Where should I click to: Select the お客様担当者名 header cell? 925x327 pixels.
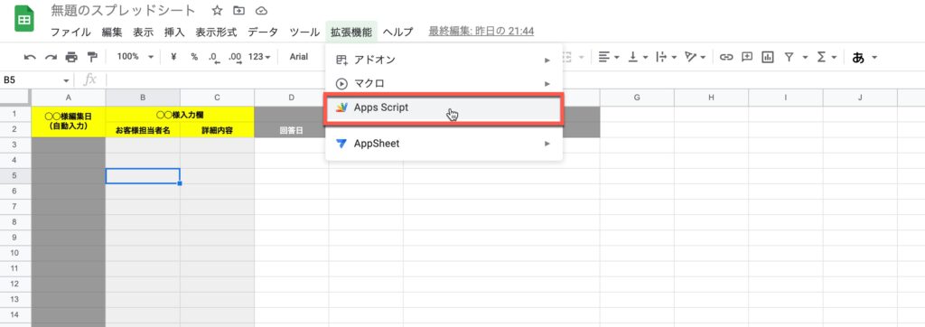click(x=143, y=130)
